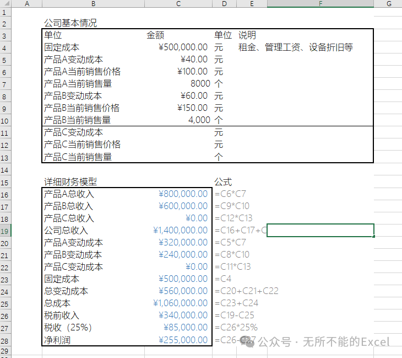Select the value ¥320,000.00
This screenshot has height=358, width=402.
point(183,242)
